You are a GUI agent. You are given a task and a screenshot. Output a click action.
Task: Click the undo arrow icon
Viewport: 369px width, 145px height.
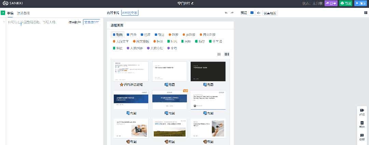(x=226, y=13)
